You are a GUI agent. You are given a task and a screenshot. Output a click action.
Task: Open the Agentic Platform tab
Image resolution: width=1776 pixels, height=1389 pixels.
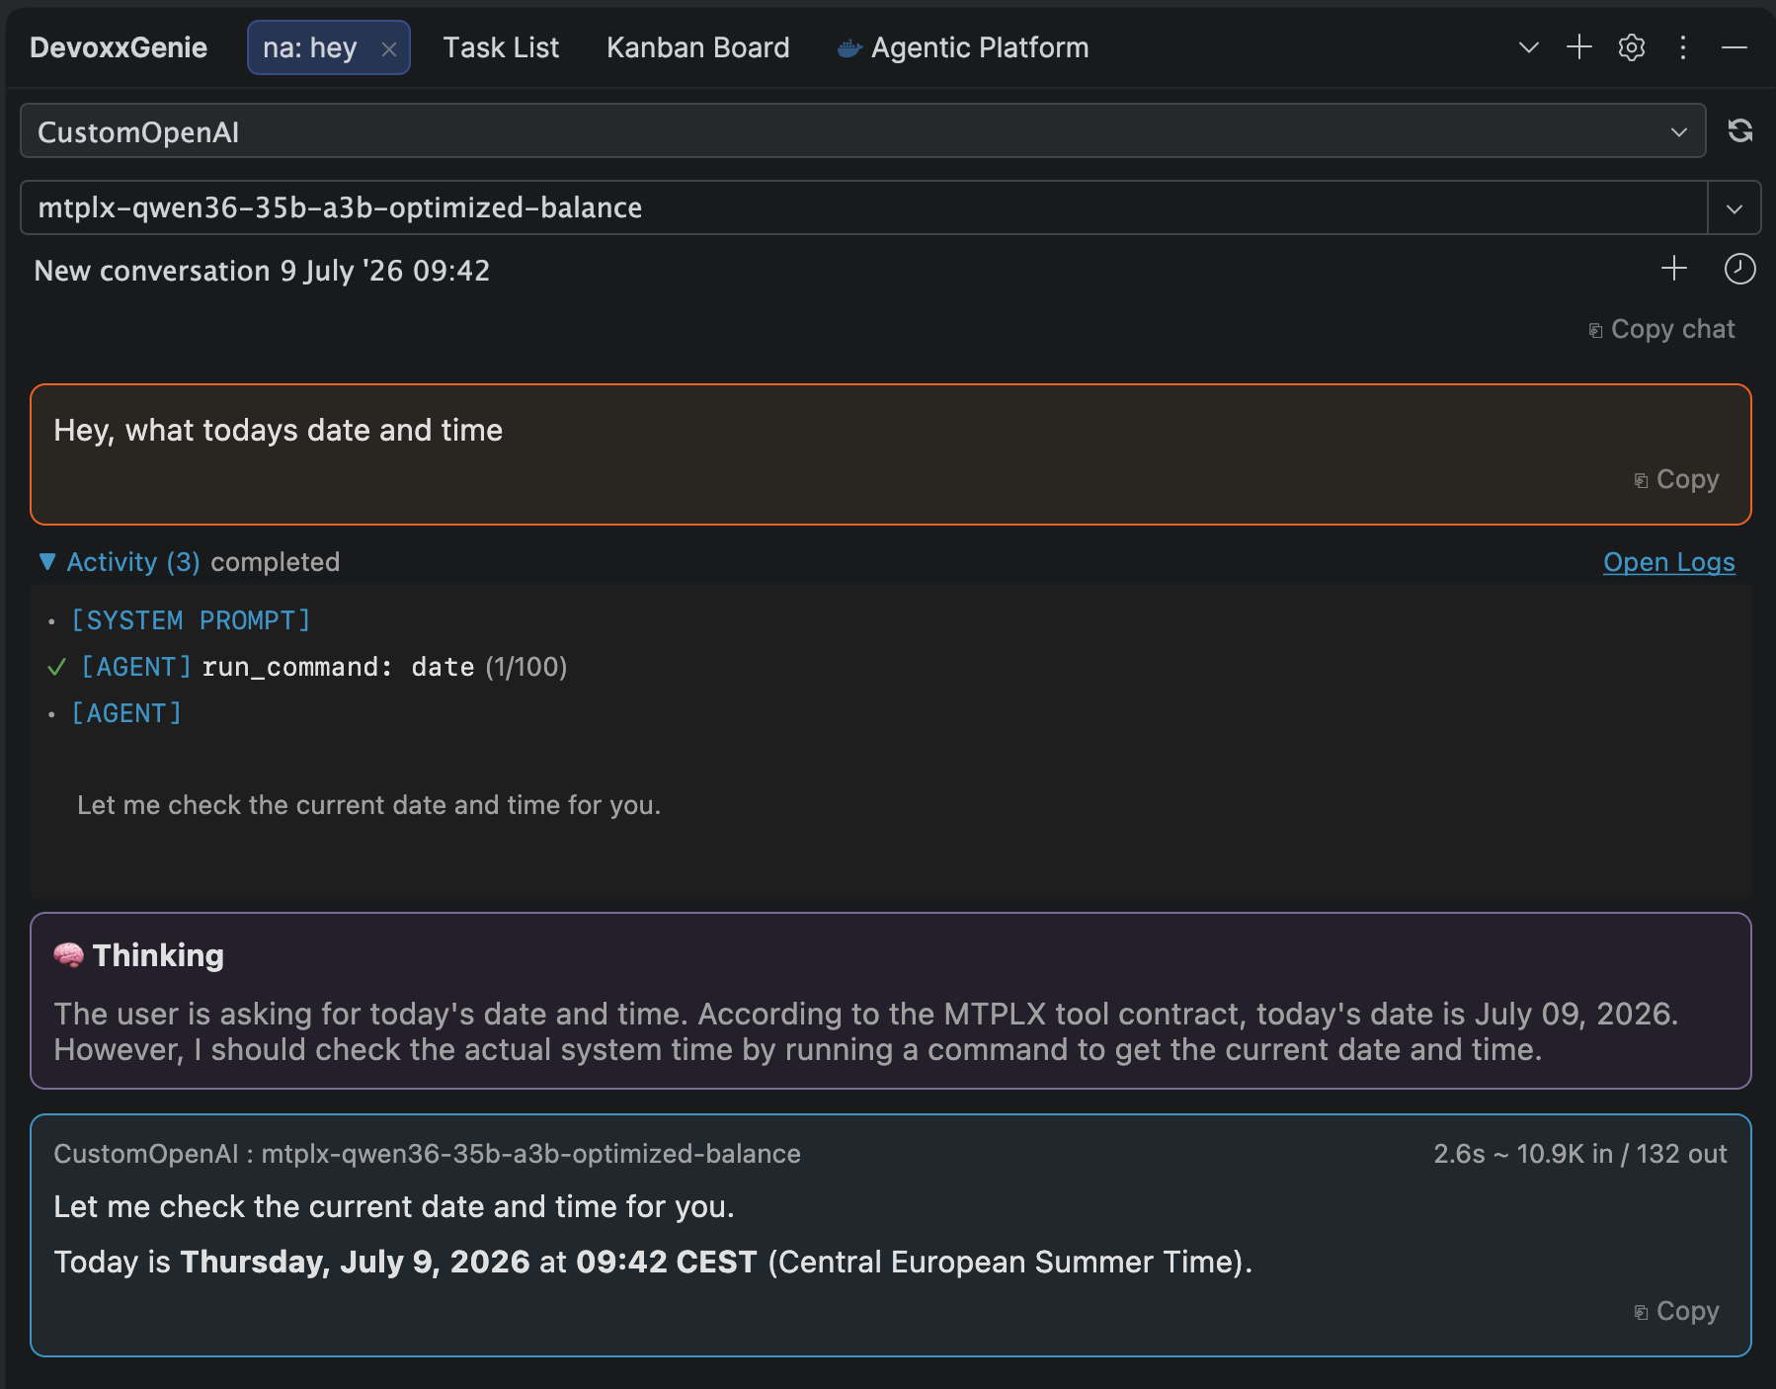pos(963,47)
